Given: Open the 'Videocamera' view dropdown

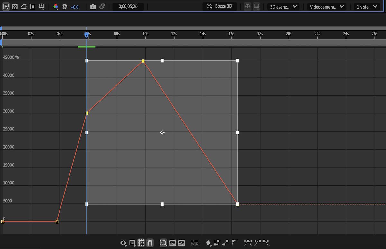Looking at the screenshot, I should [326, 6].
